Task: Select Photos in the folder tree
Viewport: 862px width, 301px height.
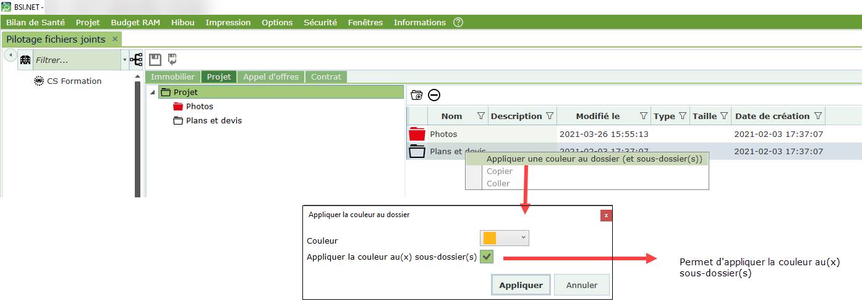Action: 200,106
